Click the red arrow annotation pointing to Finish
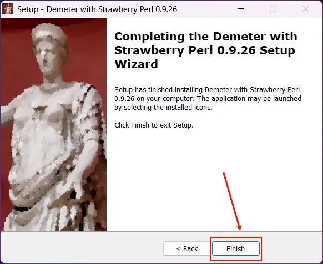Image resolution: width=323 pixels, height=264 pixels. pos(232,201)
